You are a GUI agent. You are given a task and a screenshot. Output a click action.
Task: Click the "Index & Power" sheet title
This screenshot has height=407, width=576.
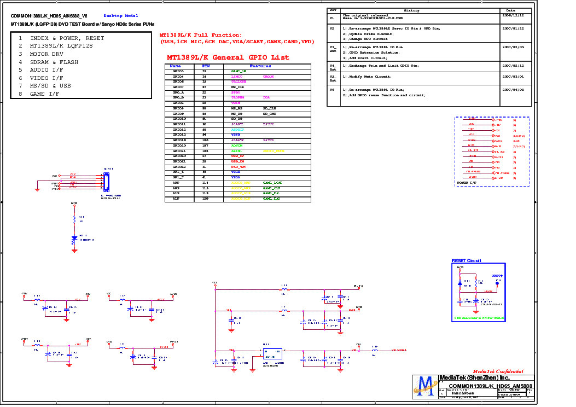(x=463, y=393)
